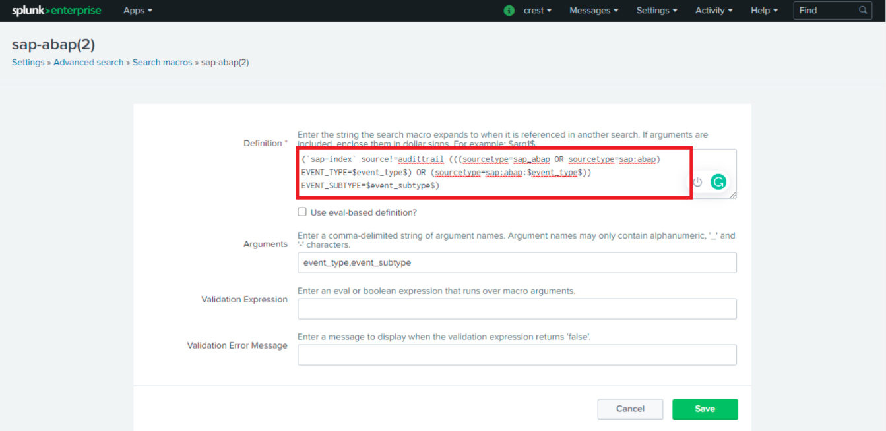Click the Grammarly icon in Definition box
Viewport: 886px width, 431px height.
tap(718, 182)
